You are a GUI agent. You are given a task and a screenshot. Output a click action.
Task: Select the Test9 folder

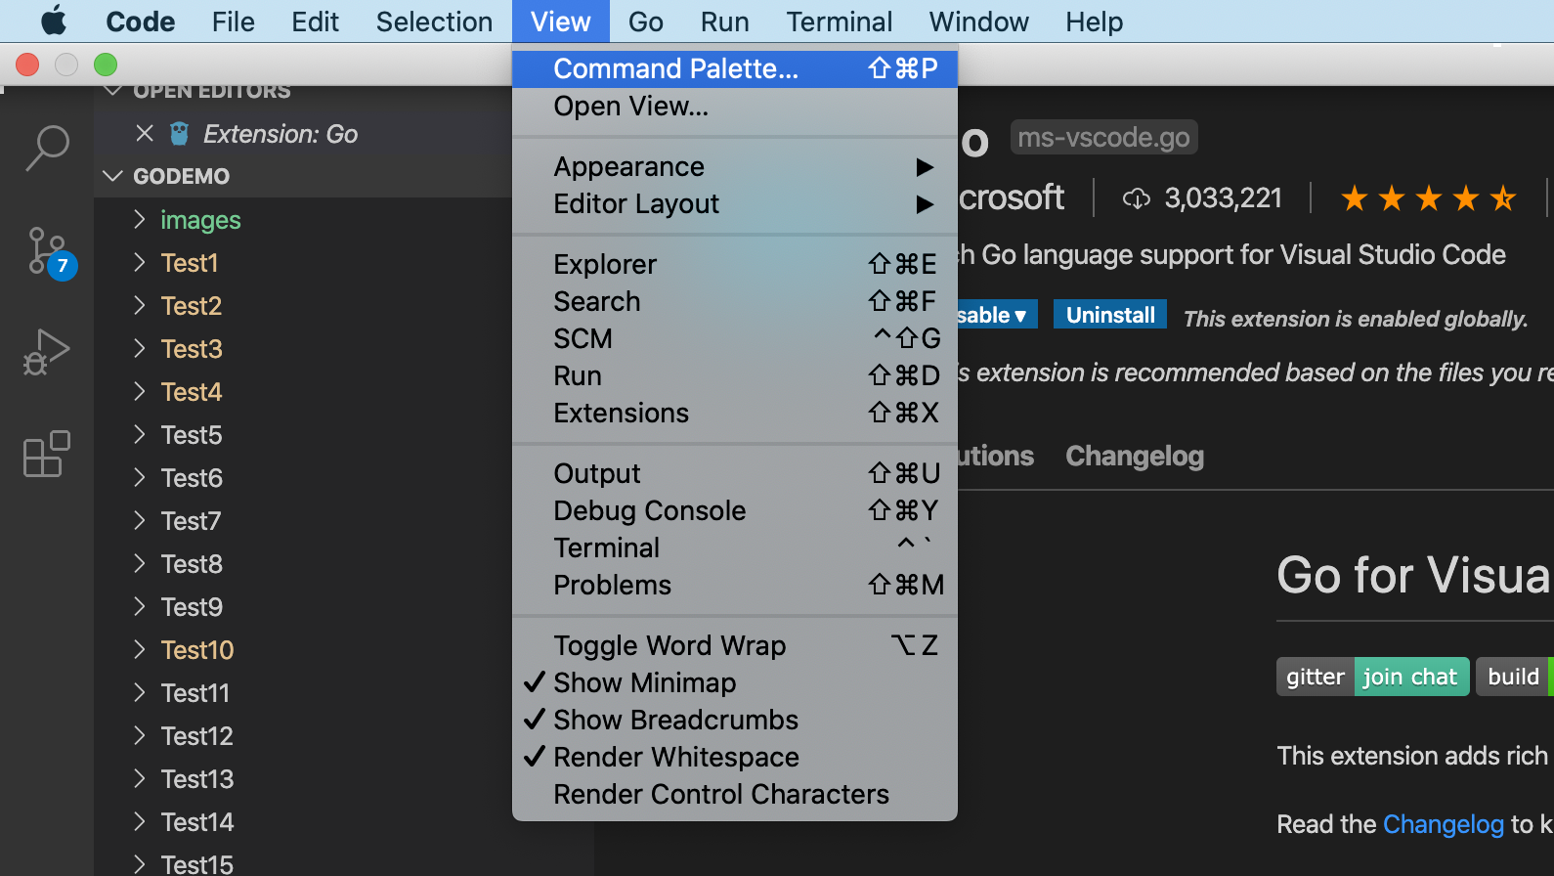(x=192, y=607)
